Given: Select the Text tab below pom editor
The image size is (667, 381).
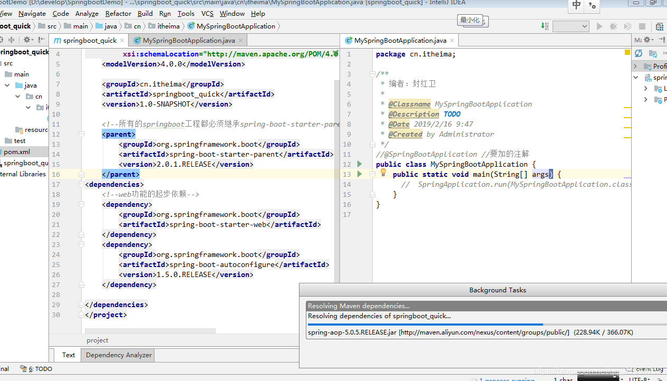Looking at the screenshot, I should 69,355.
